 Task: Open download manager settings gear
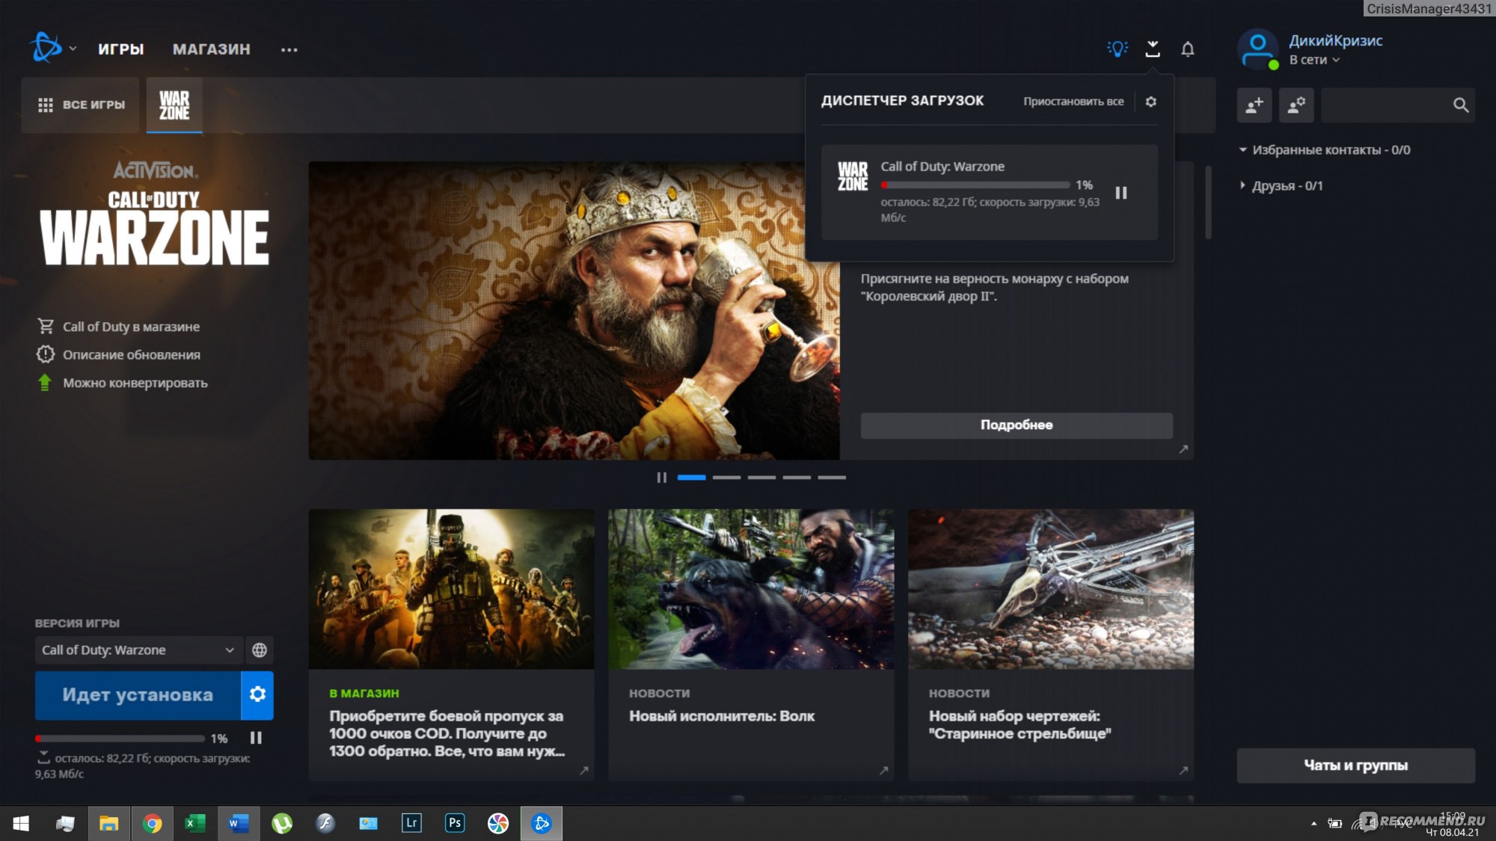1151,101
